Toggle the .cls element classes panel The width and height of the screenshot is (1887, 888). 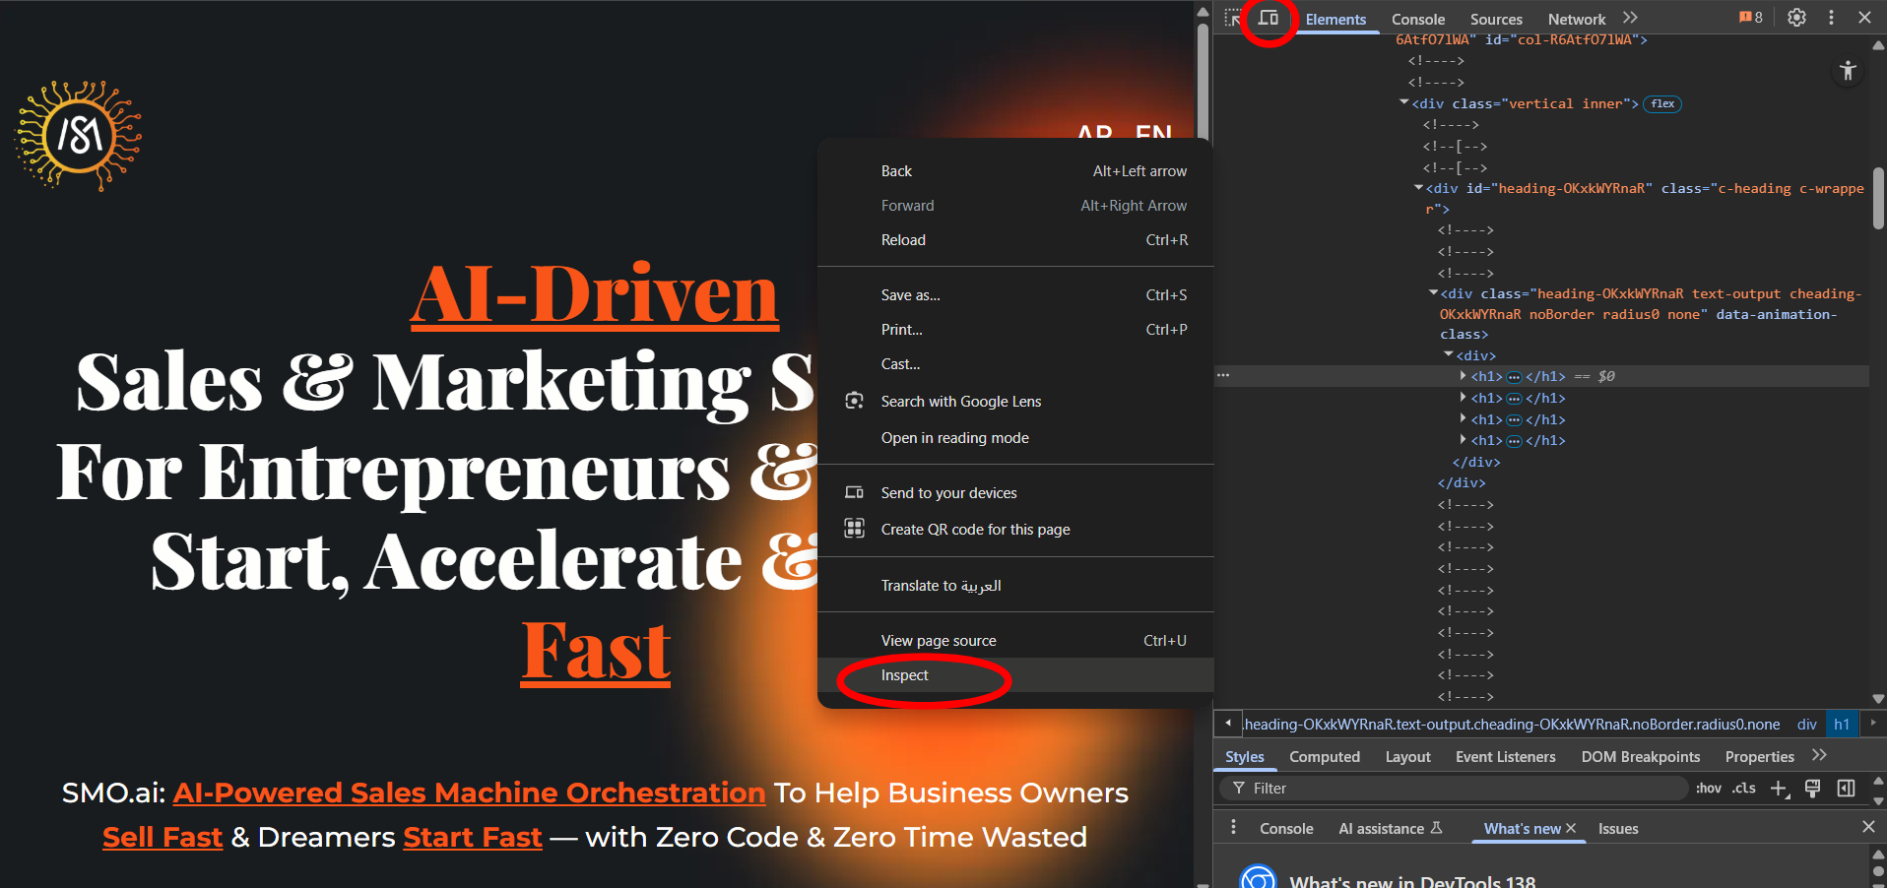point(1744,789)
